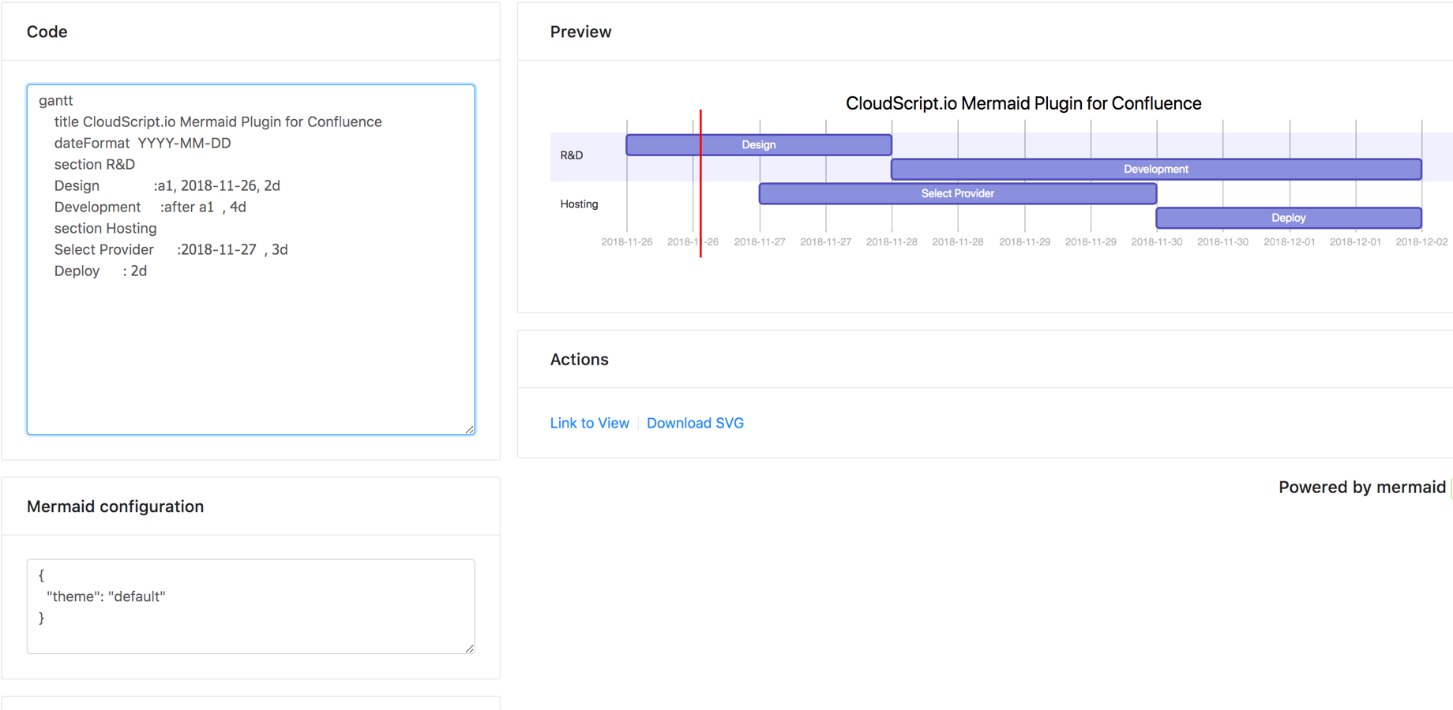Click the 'section R&D' code line
The height and width of the screenshot is (710, 1453).
click(x=94, y=164)
